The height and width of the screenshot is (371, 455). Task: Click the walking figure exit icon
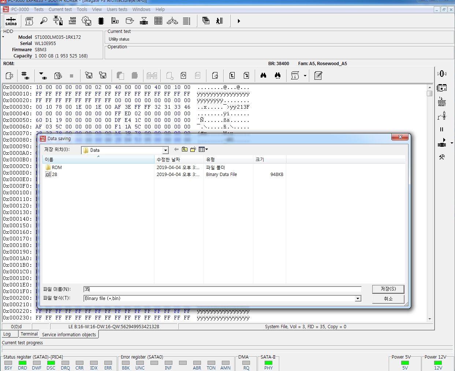click(x=220, y=21)
